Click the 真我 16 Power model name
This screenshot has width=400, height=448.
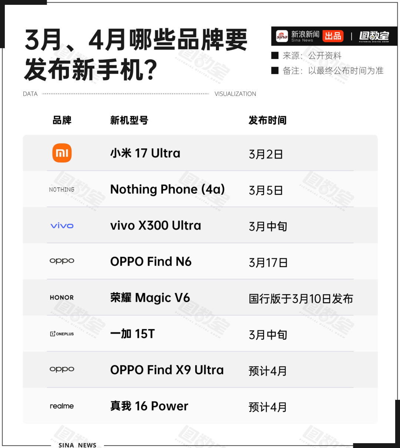pos(149,406)
